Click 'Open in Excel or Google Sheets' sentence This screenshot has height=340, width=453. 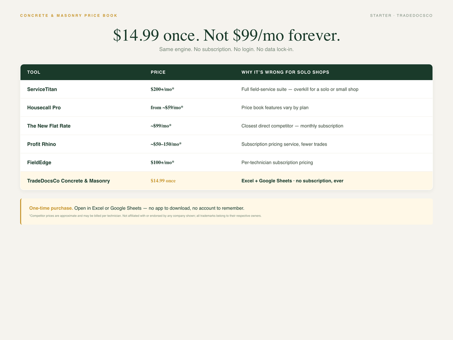point(159,208)
